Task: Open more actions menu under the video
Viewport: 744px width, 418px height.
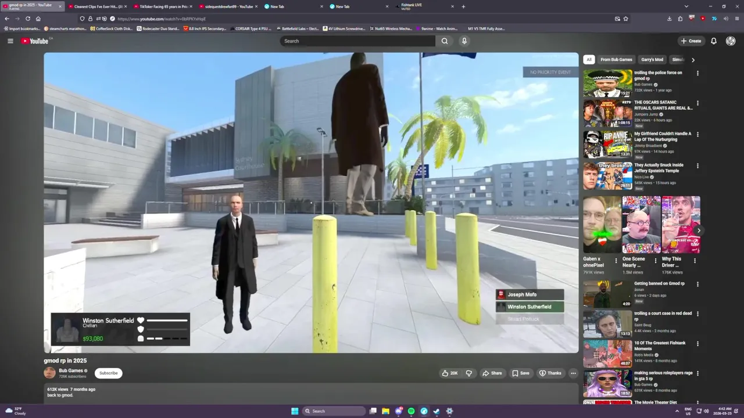Action: [573, 373]
